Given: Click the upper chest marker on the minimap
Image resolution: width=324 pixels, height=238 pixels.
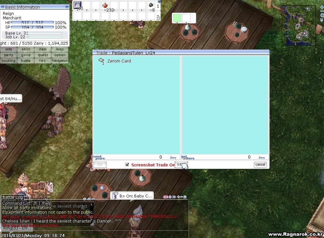Looking at the screenshot, I should (301, 20).
